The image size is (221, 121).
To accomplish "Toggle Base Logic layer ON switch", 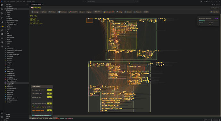I will point(49,90).
